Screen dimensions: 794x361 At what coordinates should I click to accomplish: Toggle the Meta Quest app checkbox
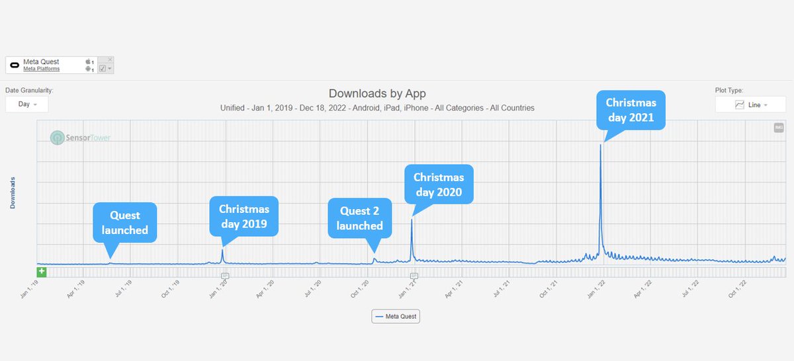click(x=103, y=68)
